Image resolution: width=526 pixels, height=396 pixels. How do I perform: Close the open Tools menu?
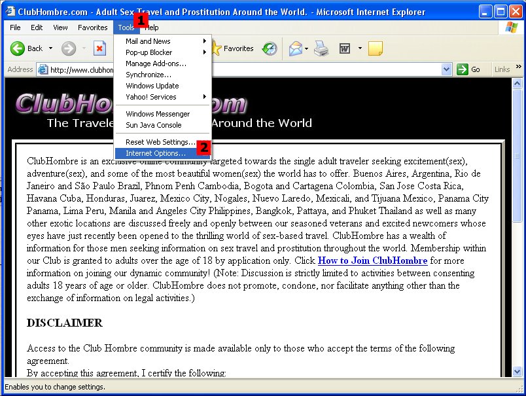(126, 27)
